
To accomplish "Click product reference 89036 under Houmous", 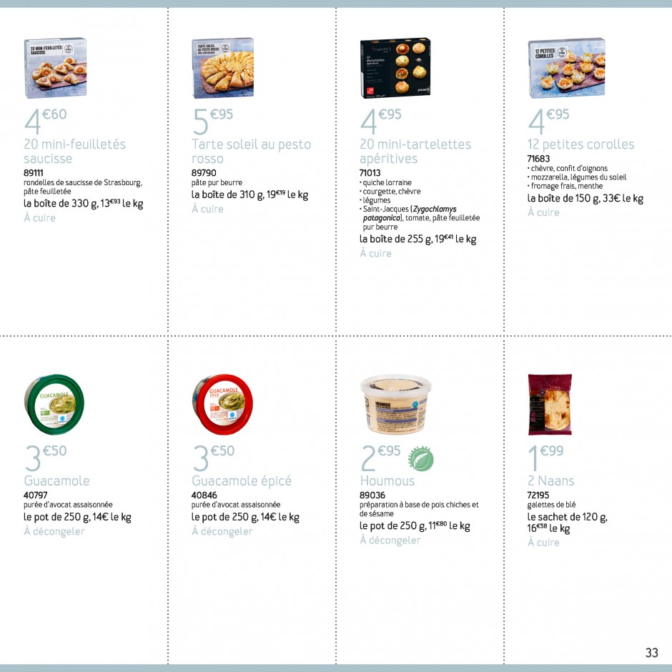I will click(x=372, y=495).
